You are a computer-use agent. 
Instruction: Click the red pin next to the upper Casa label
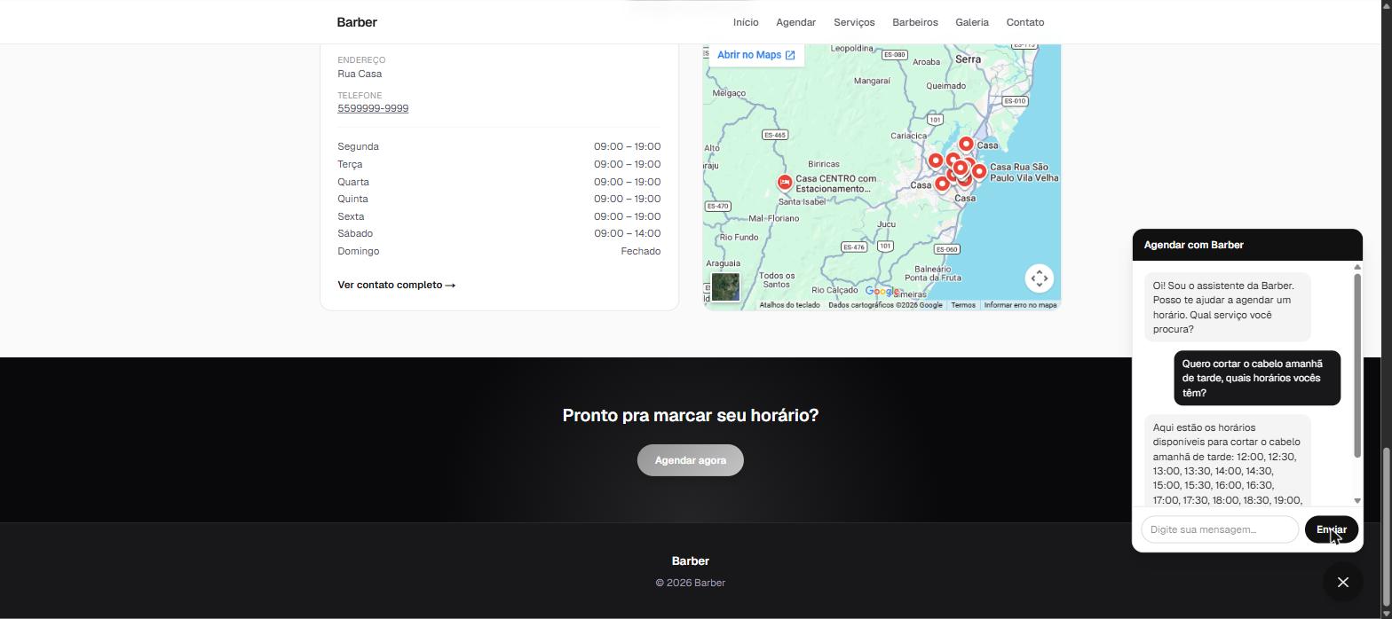click(x=966, y=144)
